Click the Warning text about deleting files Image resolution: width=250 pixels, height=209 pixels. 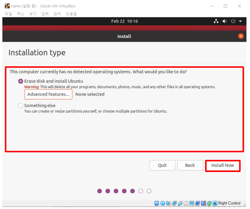click(120, 87)
